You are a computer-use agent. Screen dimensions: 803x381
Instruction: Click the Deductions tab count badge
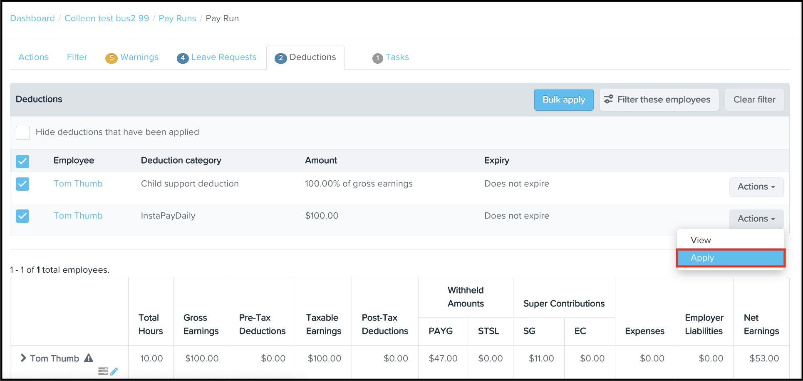click(280, 58)
